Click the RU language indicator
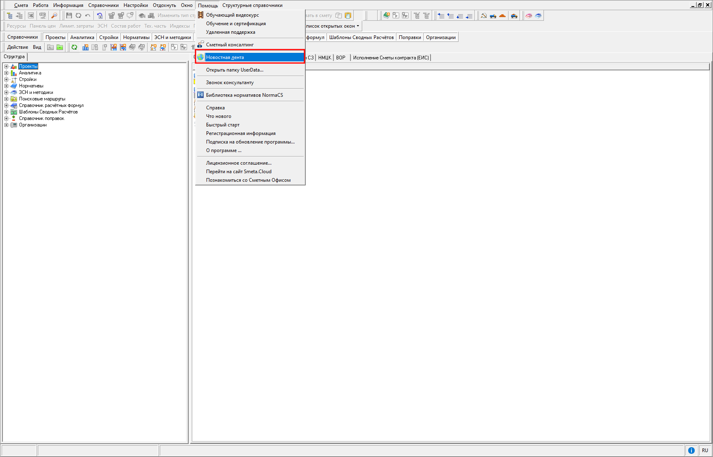This screenshot has width=713, height=457. point(705,450)
